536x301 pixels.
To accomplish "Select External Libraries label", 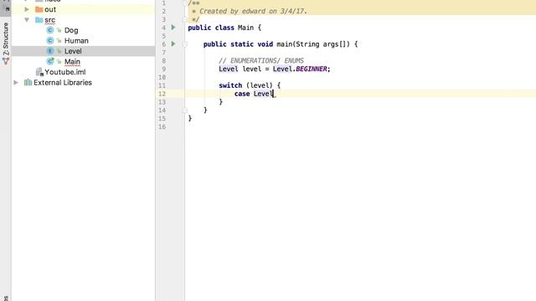I will 63,83.
